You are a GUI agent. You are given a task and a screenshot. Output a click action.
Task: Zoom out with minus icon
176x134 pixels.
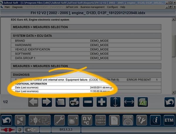click(88, 102)
